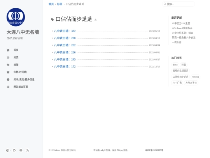The image size is (210, 158).
Task: Go to 首页 in the breadcrumb
Action: [51, 4]
